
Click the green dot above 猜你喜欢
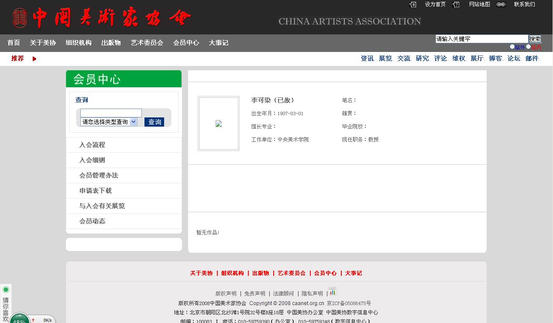point(6,289)
